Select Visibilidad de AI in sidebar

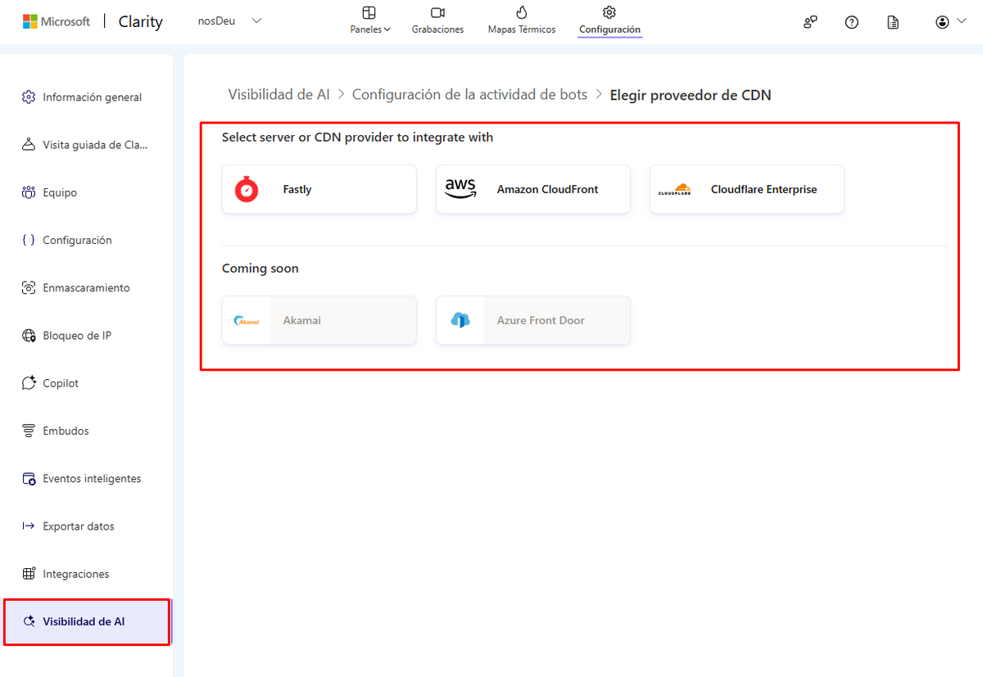click(x=87, y=621)
